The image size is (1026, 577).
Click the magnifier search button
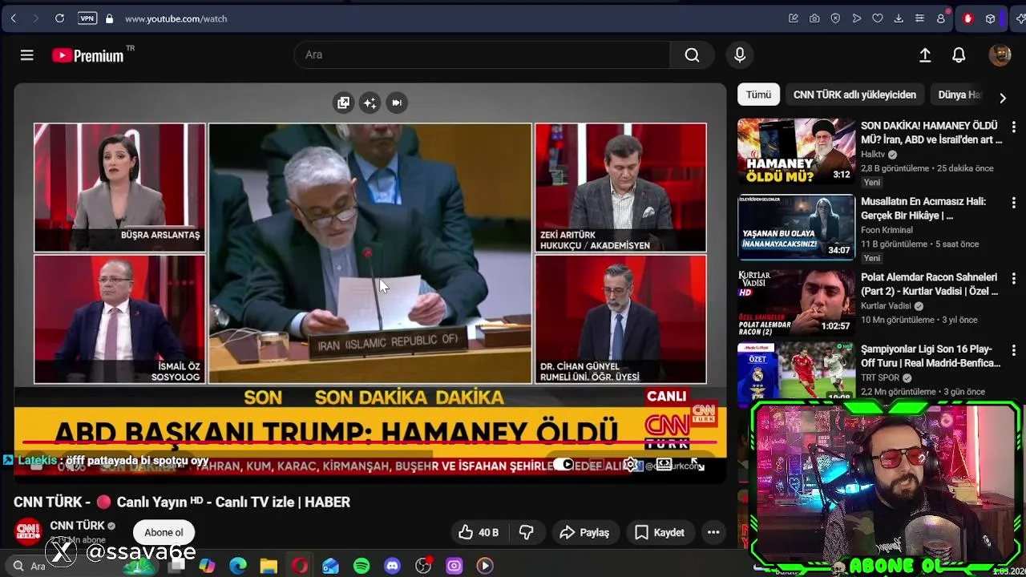coord(692,54)
